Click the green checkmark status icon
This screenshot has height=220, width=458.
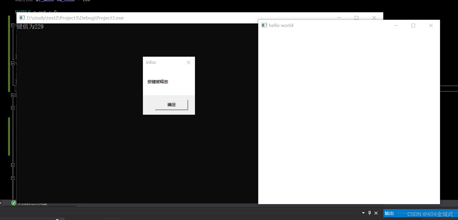[14, 203]
